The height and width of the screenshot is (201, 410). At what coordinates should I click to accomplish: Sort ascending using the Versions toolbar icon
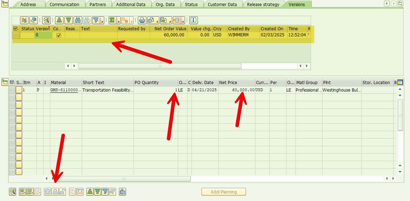pos(60,20)
